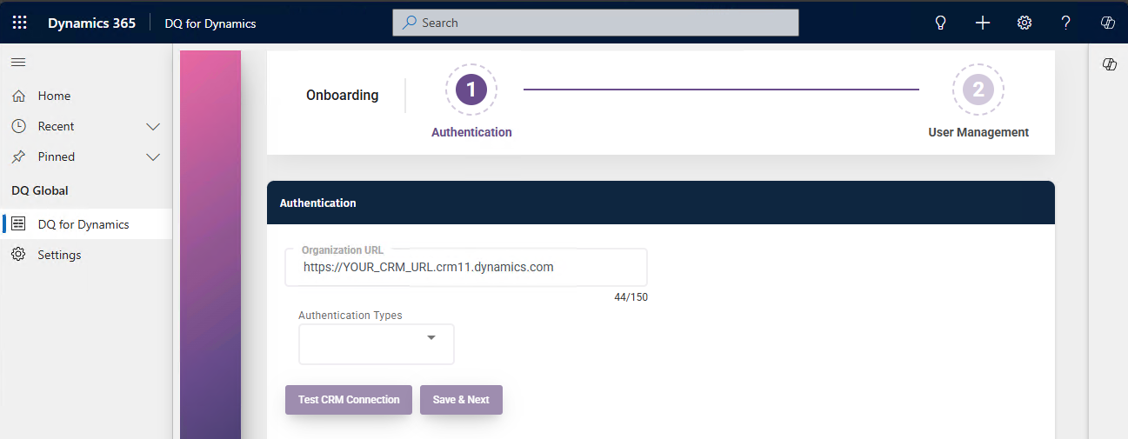Open Copilot icon in right side pane
Image resolution: width=1128 pixels, height=439 pixels.
tap(1109, 64)
